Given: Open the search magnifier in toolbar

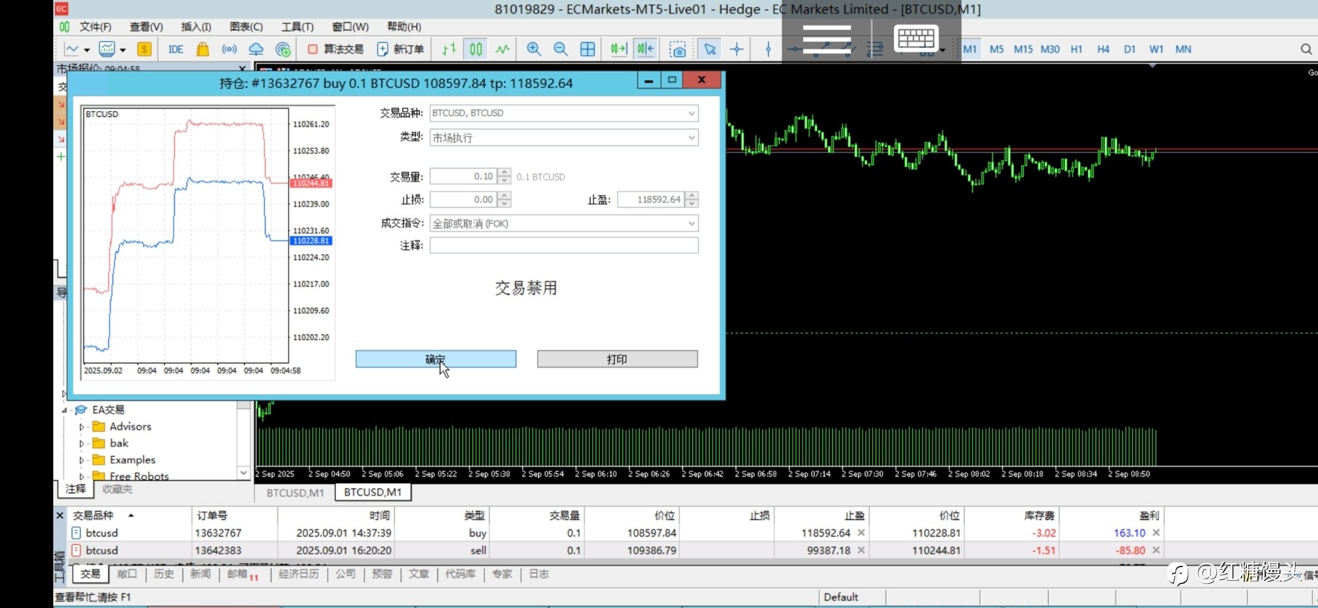Looking at the screenshot, I should pyautogui.click(x=1306, y=49).
